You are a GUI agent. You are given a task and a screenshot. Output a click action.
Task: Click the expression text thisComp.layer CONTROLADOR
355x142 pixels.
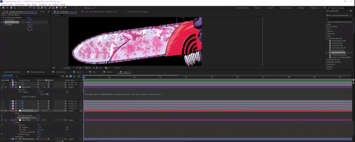click(124, 94)
